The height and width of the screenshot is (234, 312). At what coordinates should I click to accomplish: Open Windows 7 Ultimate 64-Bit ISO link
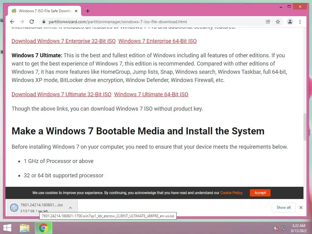point(151,94)
